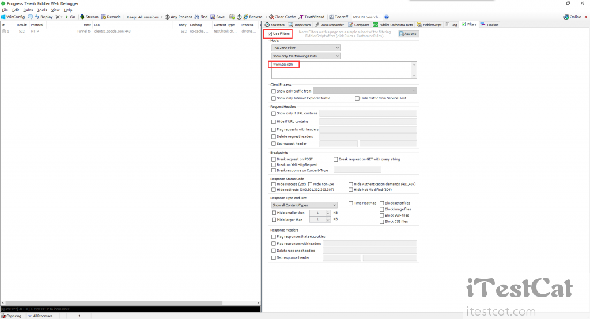Open the TextWizard tool

(x=312, y=17)
